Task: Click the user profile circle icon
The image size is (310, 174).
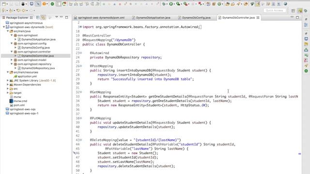Action: [x=23, y=4]
